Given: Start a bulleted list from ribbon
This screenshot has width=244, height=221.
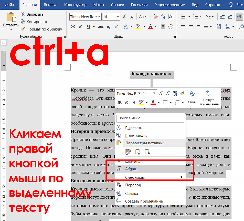Looking at the screenshot, I should coord(183,17).
